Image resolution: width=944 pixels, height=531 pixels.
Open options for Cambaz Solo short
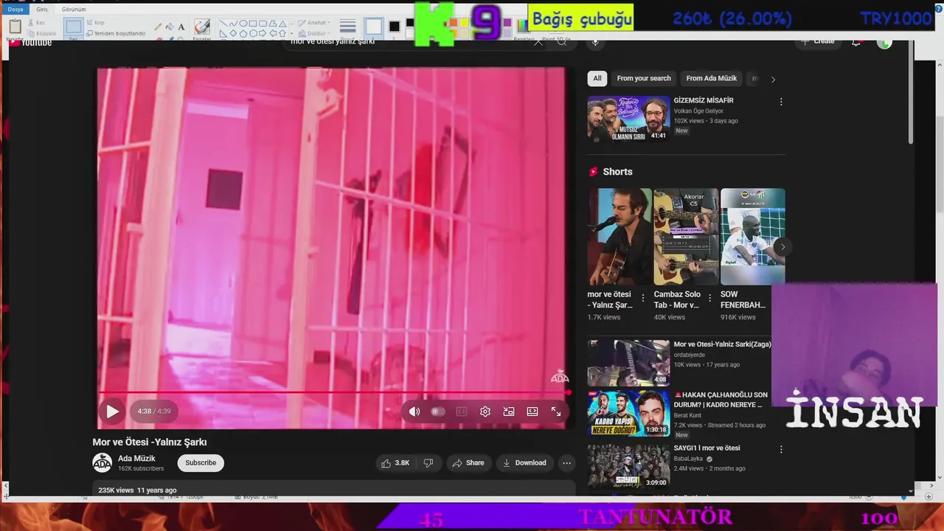(709, 299)
